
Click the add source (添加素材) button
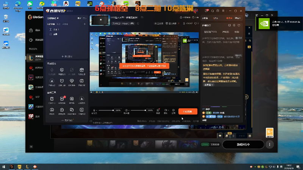[x=67, y=56]
